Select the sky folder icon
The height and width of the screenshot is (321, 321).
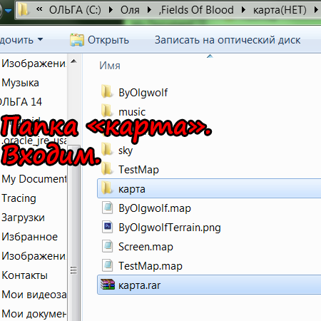click(x=106, y=150)
